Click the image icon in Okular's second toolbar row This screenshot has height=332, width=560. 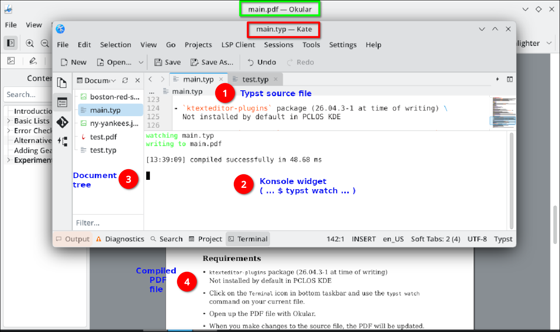[x=11, y=61]
